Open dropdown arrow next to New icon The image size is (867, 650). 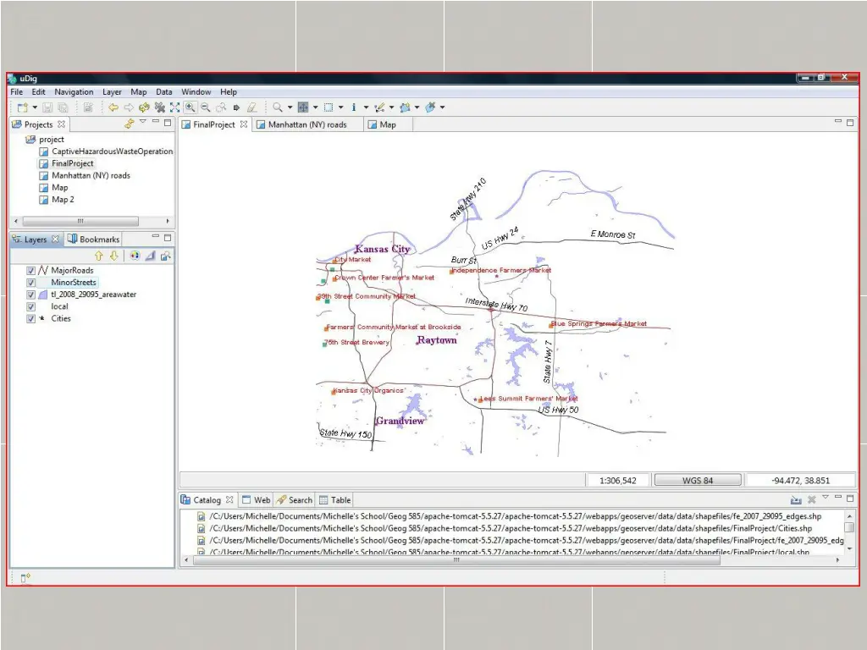[x=34, y=107]
